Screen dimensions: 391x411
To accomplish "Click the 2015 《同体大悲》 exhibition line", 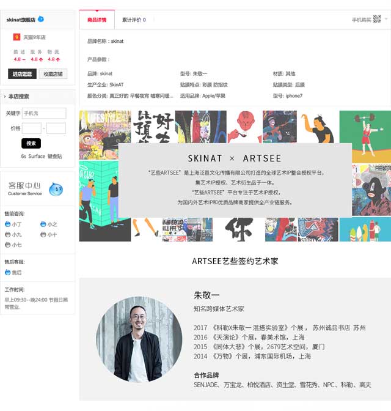I will (x=259, y=347).
